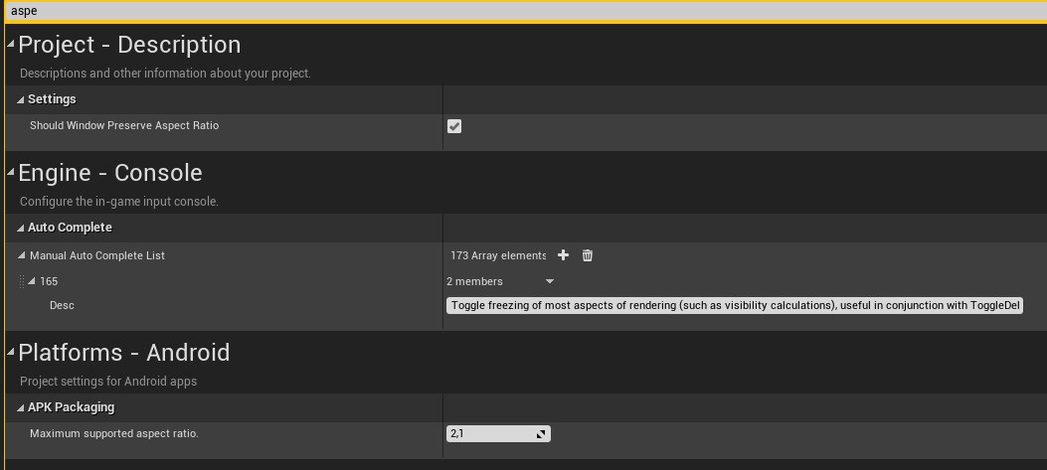Click 'Configure the in-game input console.' description

[x=119, y=201]
